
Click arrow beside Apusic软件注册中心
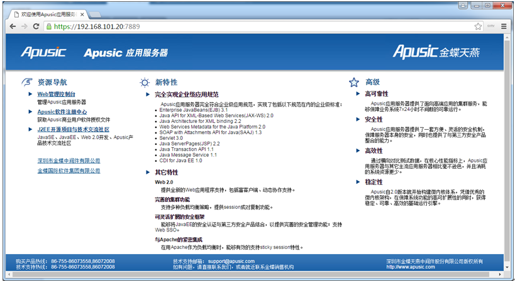coord(30,112)
